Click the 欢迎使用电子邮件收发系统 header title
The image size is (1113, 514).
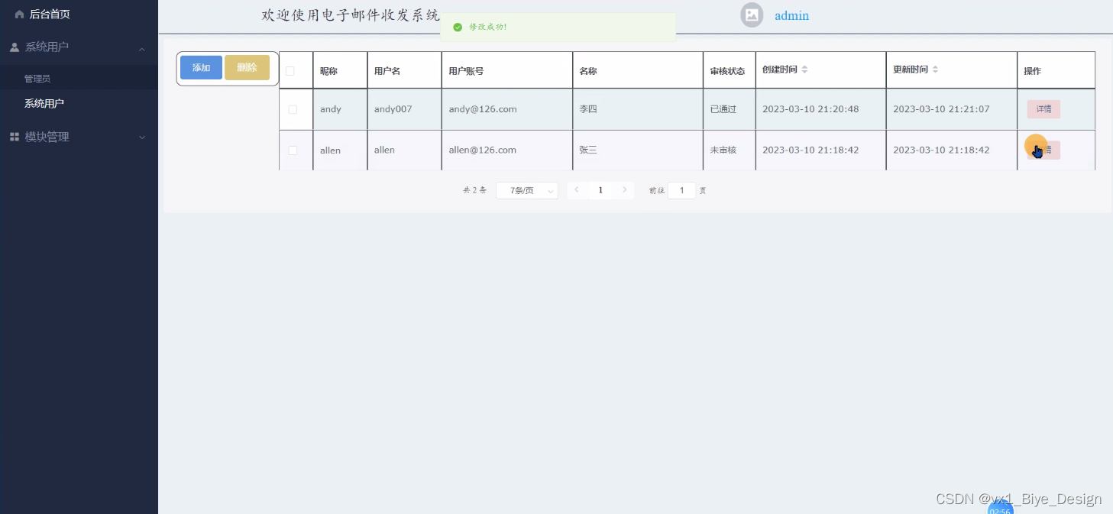(351, 15)
